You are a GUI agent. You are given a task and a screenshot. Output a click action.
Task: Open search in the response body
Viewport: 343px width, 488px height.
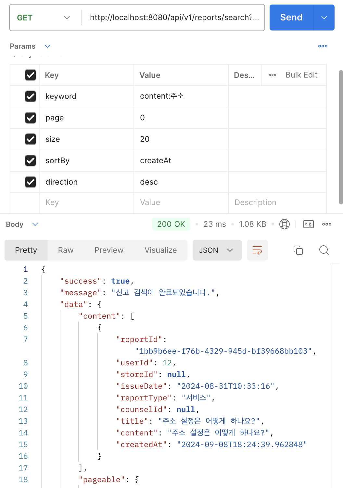click(324, 250)
